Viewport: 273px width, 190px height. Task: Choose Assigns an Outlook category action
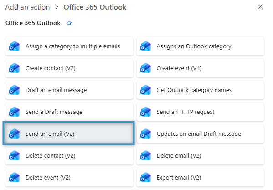click(x=201, y=46)
